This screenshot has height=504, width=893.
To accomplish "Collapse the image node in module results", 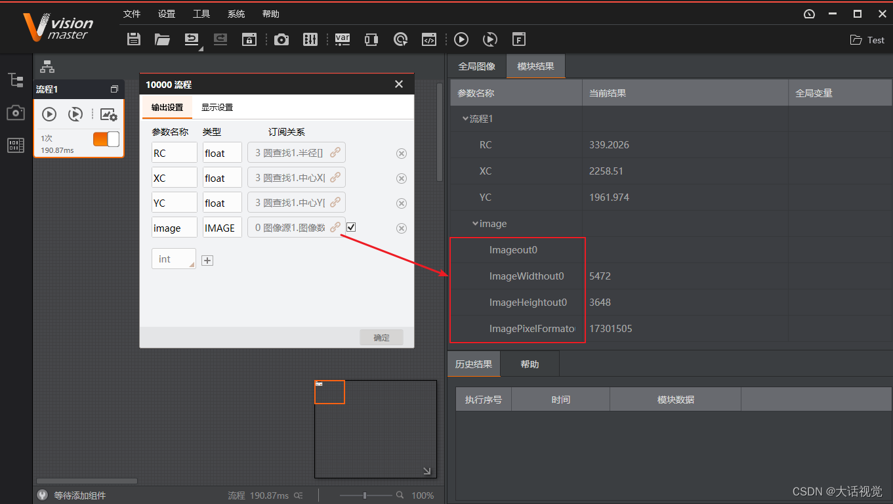I will point(476,223).
